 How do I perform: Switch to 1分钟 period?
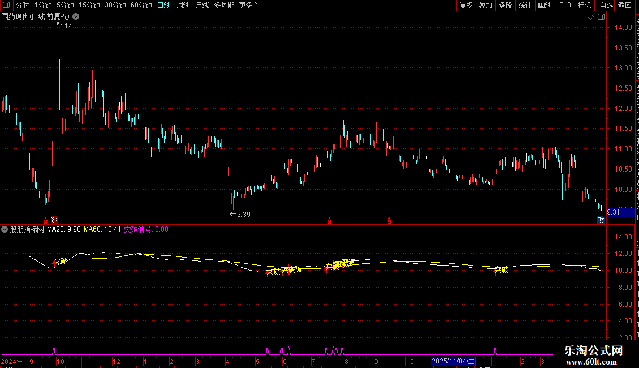click(43, 5)
